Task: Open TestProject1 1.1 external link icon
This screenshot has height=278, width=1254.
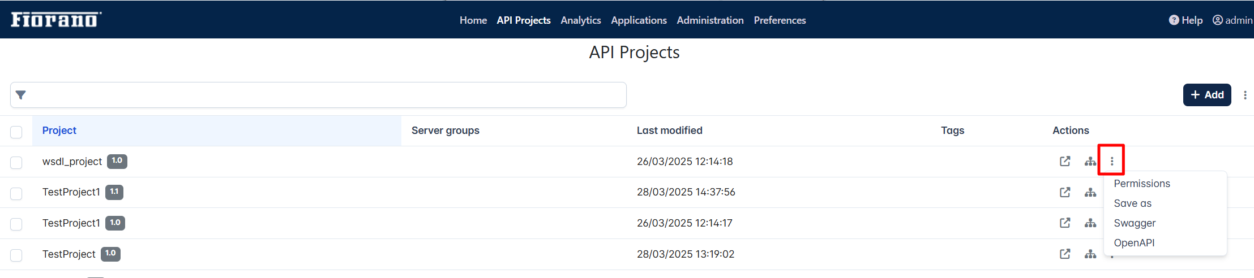Action: pos(1065,192)
